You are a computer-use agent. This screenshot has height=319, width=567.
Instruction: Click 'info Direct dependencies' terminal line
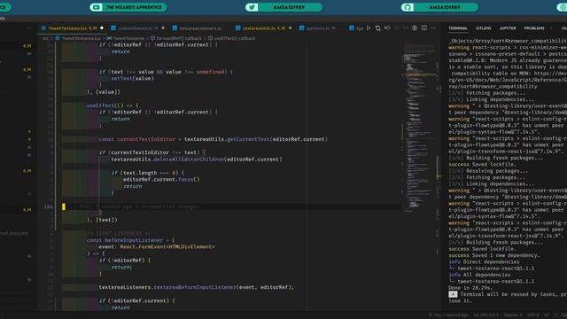(x=484, y=262)
